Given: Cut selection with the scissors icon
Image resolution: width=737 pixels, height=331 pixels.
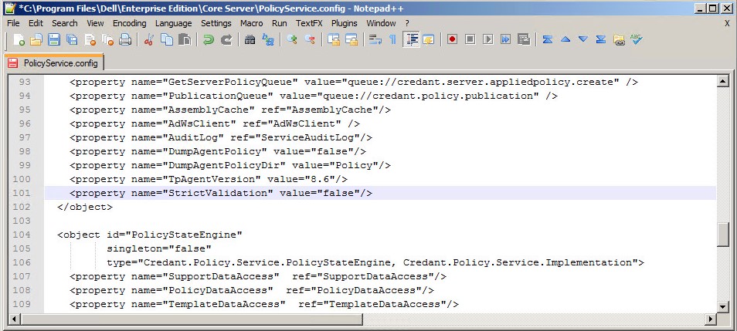Looking at the screenshot, I should (149, 40).
